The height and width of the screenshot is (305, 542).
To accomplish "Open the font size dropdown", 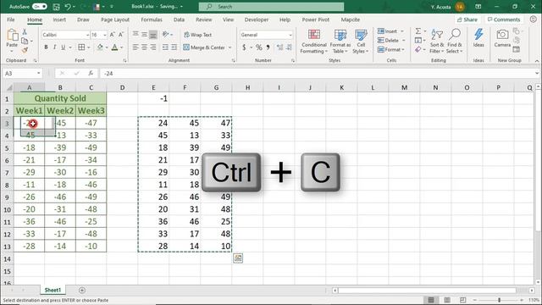I will pos(104,35).
